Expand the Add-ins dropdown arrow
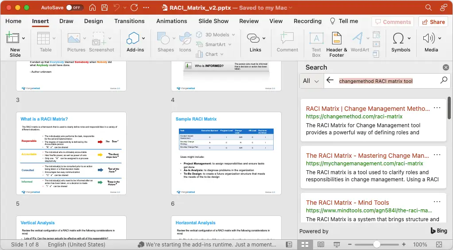Screen dimensions: 453x250 (143, 38)
